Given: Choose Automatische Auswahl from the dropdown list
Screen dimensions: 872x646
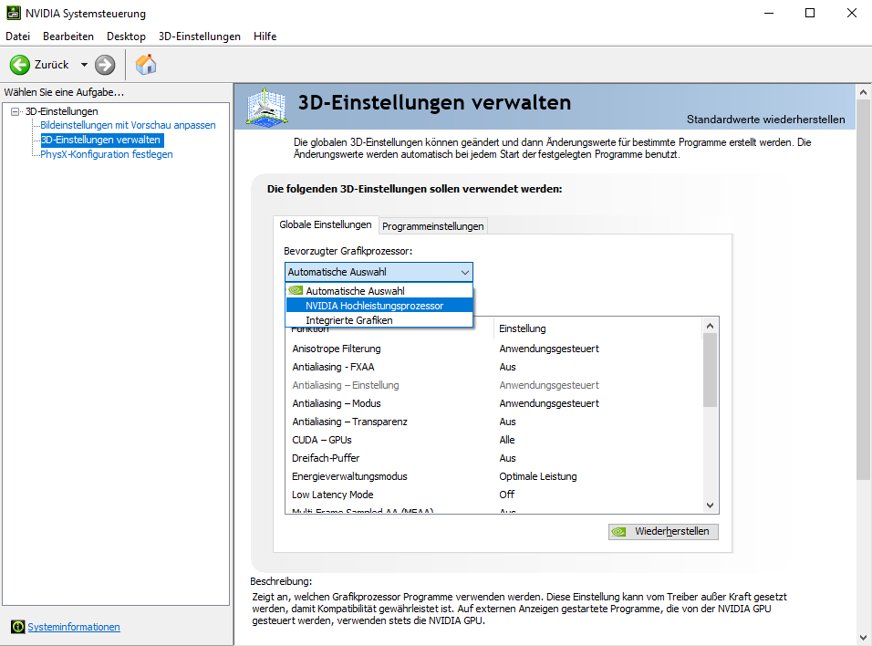Looking at the screenshot, I should coord(379,291).
